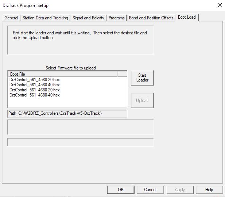Screen dimensions: 225x197
Task: Click the blank column header beside Boot File
Action: point(122,74)
